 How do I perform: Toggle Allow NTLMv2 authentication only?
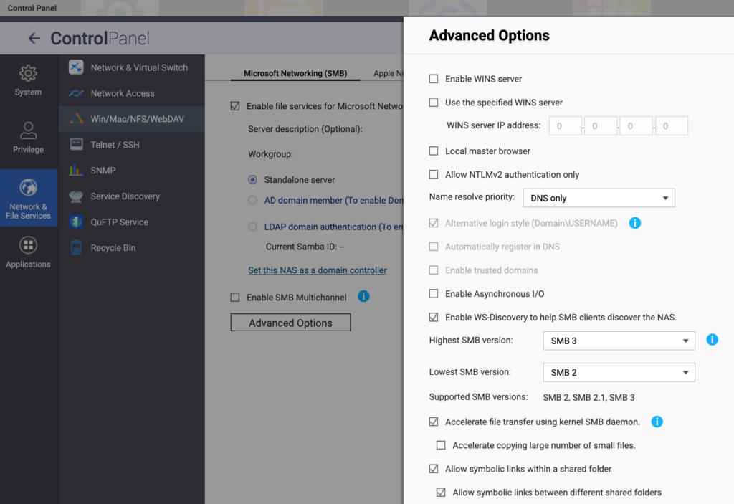point(434,174)
